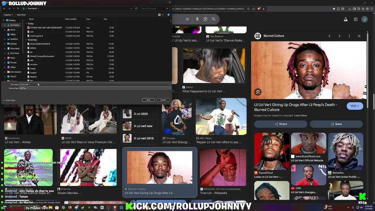Click the bookmark Save button in preview
Viewport: 375px width, 211px height.
[336, 124]
